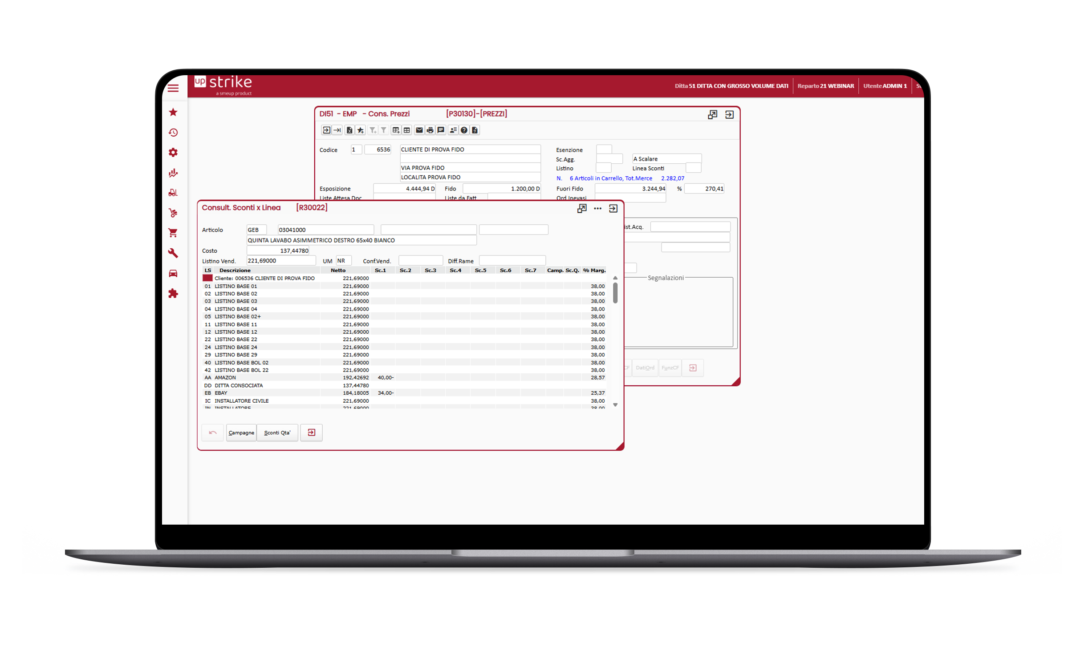1084x651 pixels.
Task: Open the car icon in the sidebar
Action: click(173, 273)
